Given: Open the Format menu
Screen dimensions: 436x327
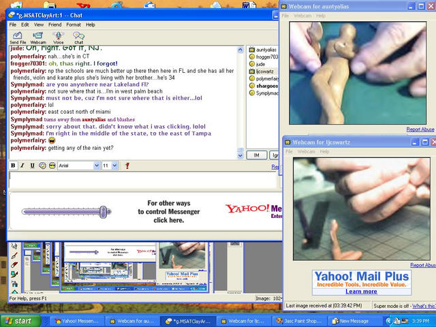Looking at the screenshot, I should tap(74, 25).
